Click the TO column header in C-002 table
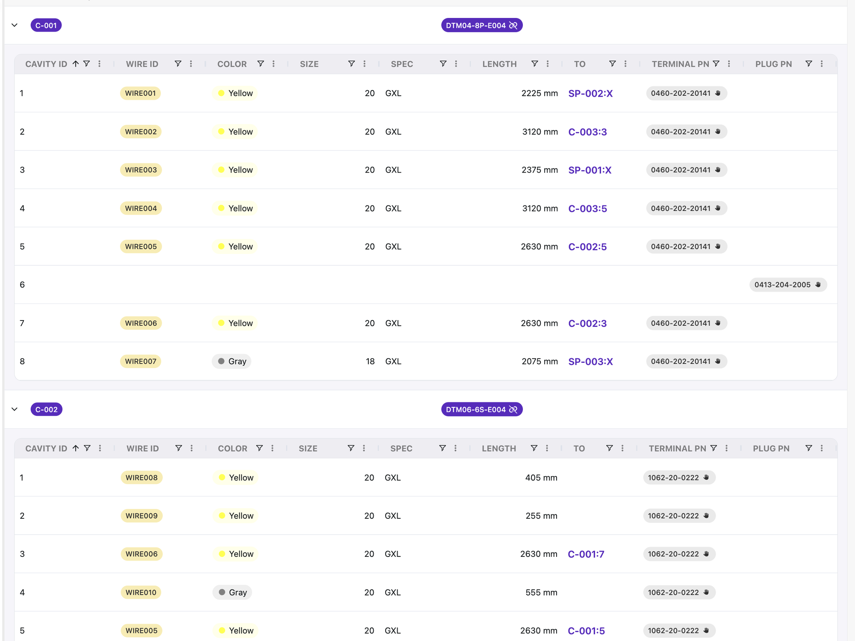Viewport: 855px width, 641px height. click(x=579, y=449)
